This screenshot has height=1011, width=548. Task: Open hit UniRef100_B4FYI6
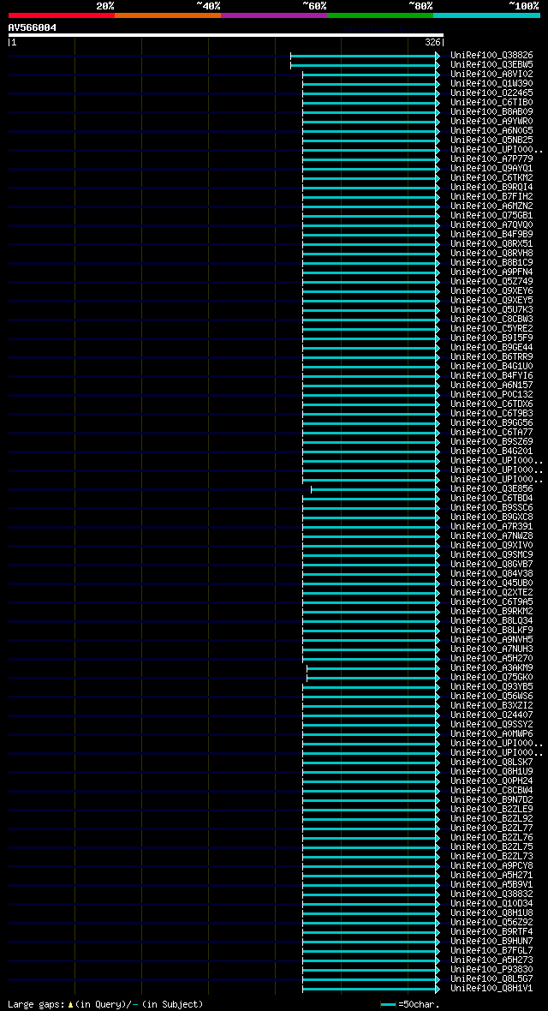[x=491, y=375]
